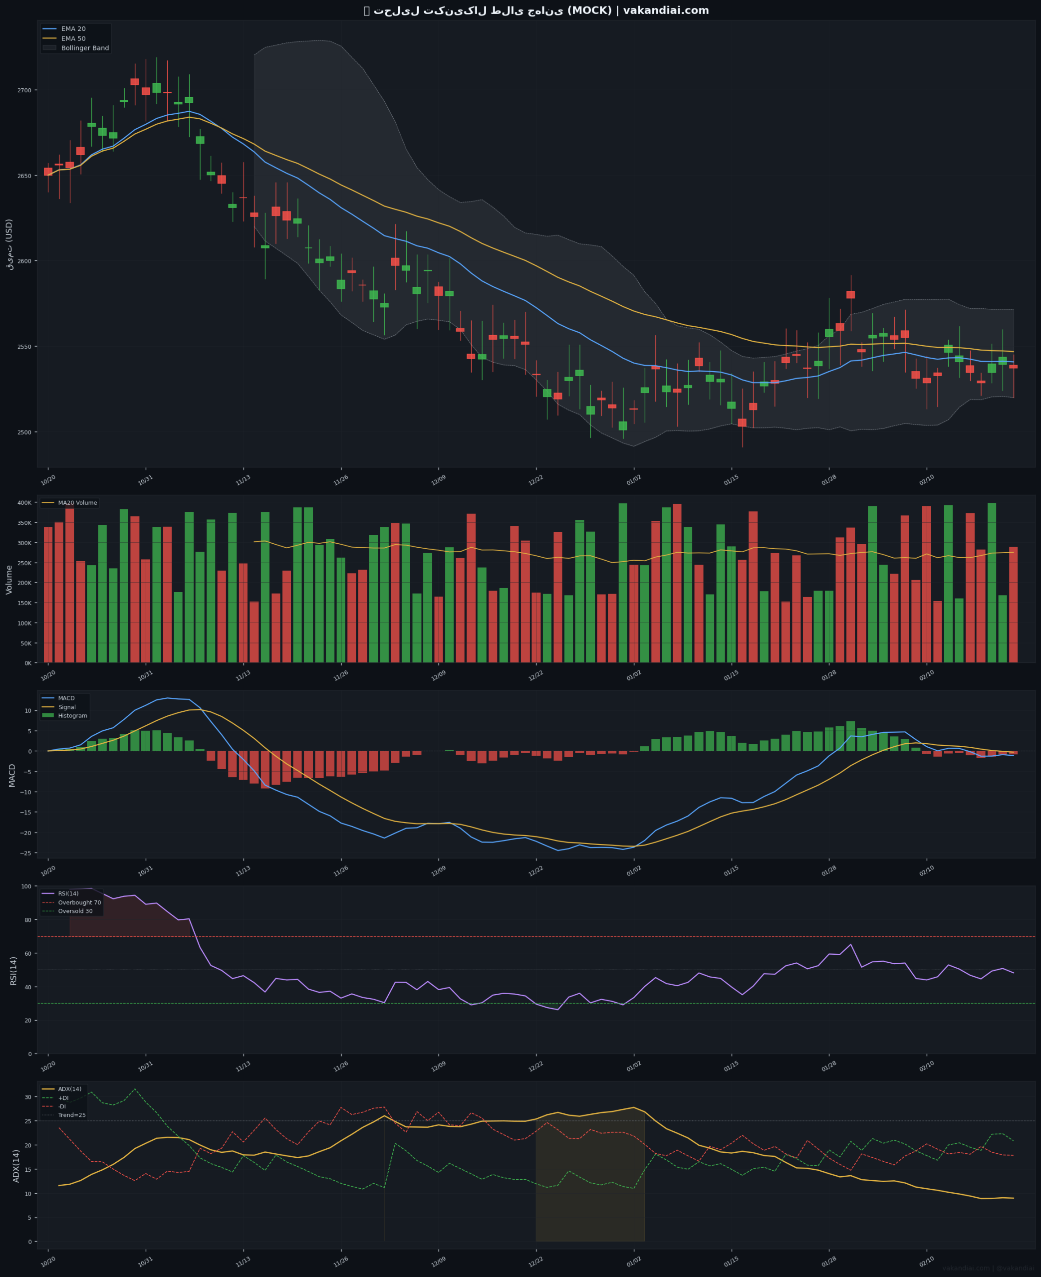Click the -20 value on the MACD axis
This screenshot has height=1277, width=1041.
27,833
